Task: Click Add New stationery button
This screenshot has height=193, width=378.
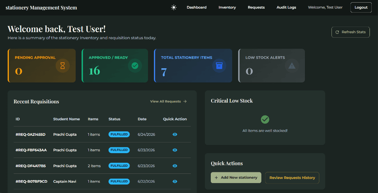Action: click(x=236, y=178)
